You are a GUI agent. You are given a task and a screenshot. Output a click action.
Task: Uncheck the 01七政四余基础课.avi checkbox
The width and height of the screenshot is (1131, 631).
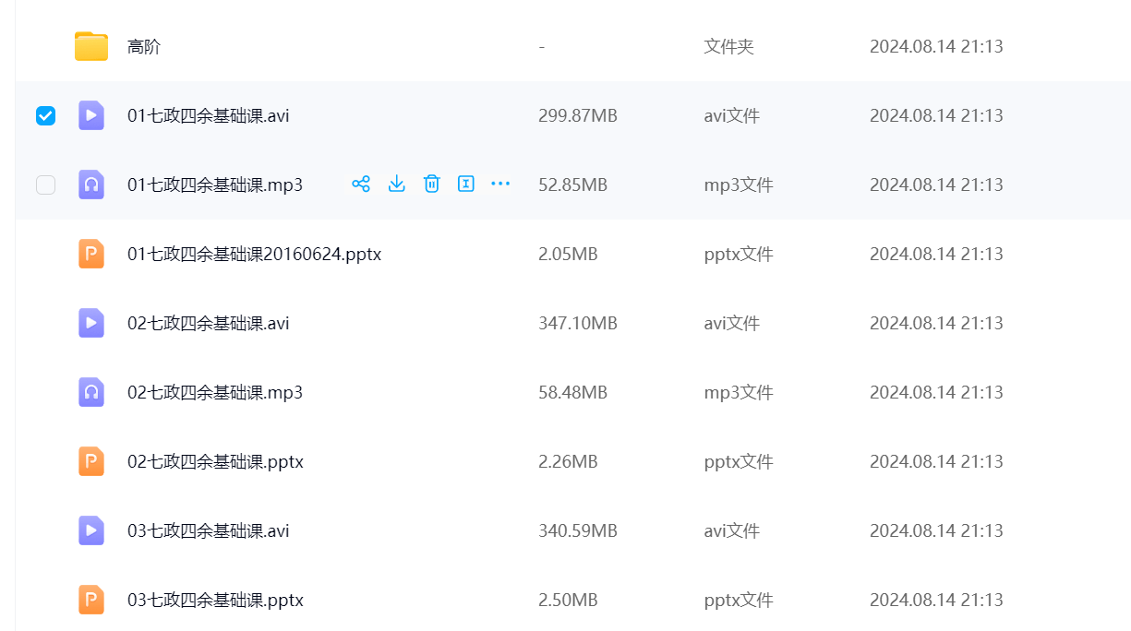click(x=45, y=115)
